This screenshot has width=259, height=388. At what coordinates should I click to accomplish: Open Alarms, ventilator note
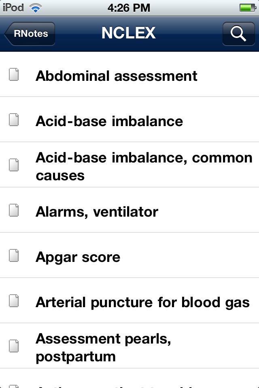click(x=129, y=210)
